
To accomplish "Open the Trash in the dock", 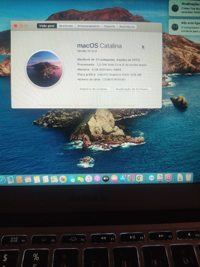I will pyautogui.click(x=188, y=177).
